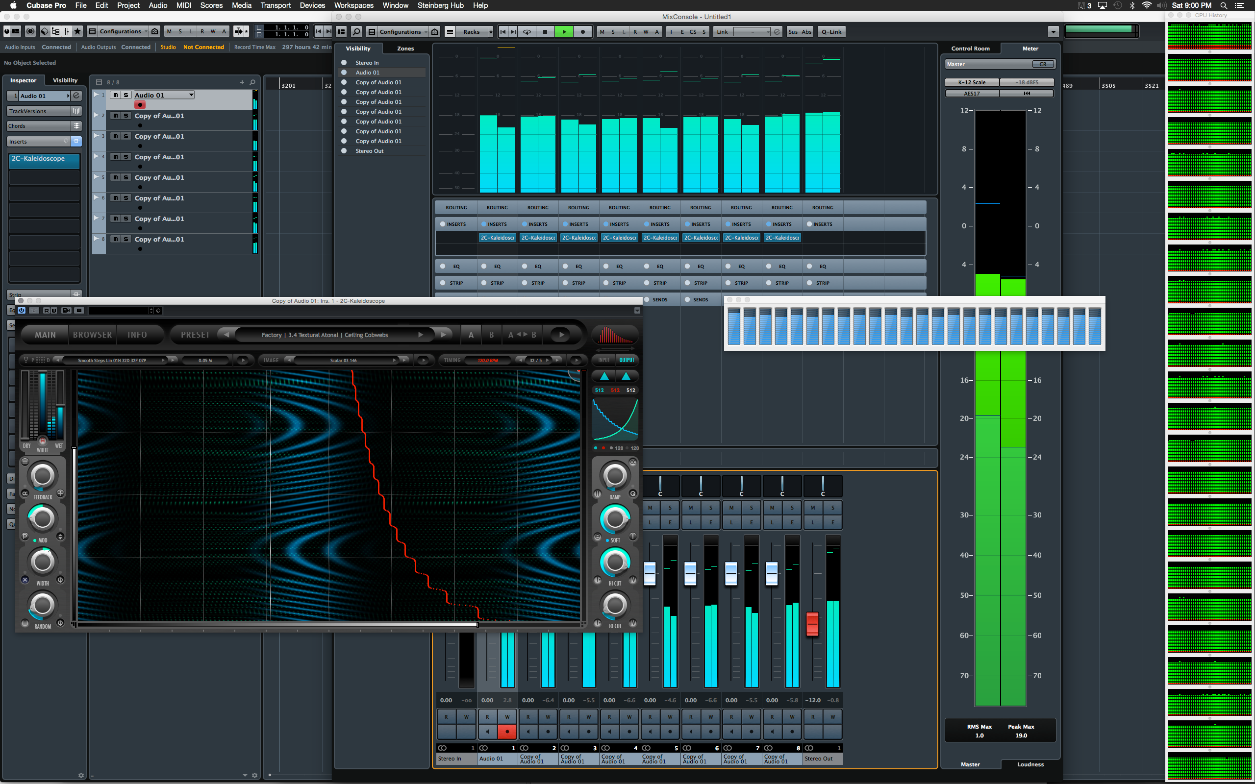This screenshot has width=1255, height=784.
Task: Bypass EQ on the Stereo Out channel
Action: pos(809,267)
